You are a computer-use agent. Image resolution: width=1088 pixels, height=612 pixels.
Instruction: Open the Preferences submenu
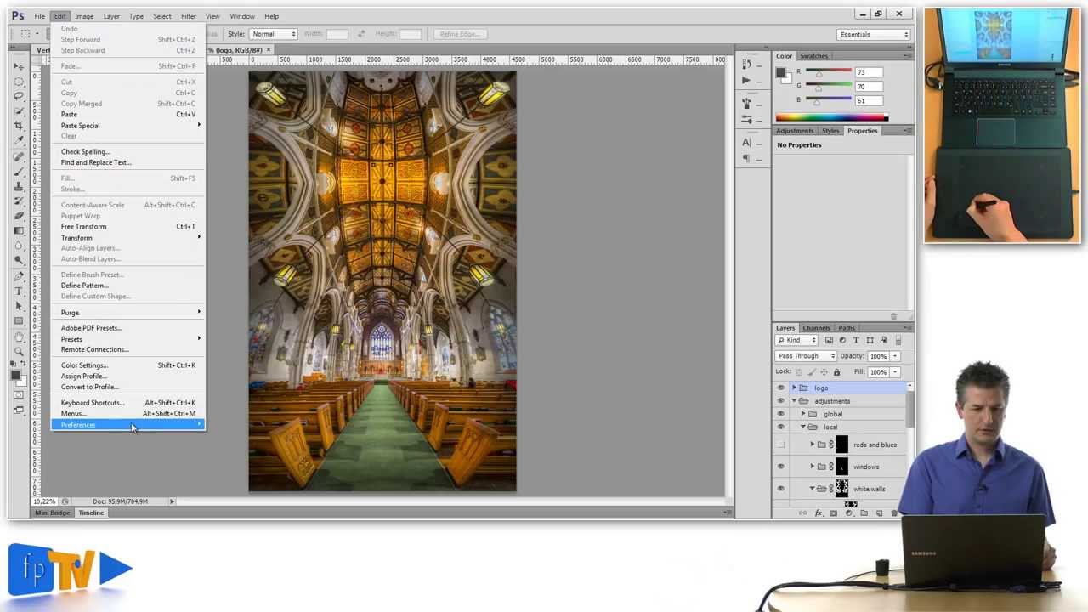[x=128, y=425]
